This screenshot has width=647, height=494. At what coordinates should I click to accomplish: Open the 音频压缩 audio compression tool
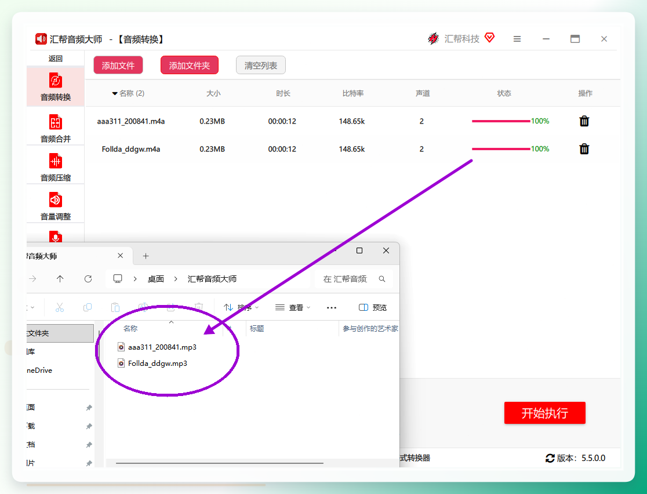(x=55, y=167)
